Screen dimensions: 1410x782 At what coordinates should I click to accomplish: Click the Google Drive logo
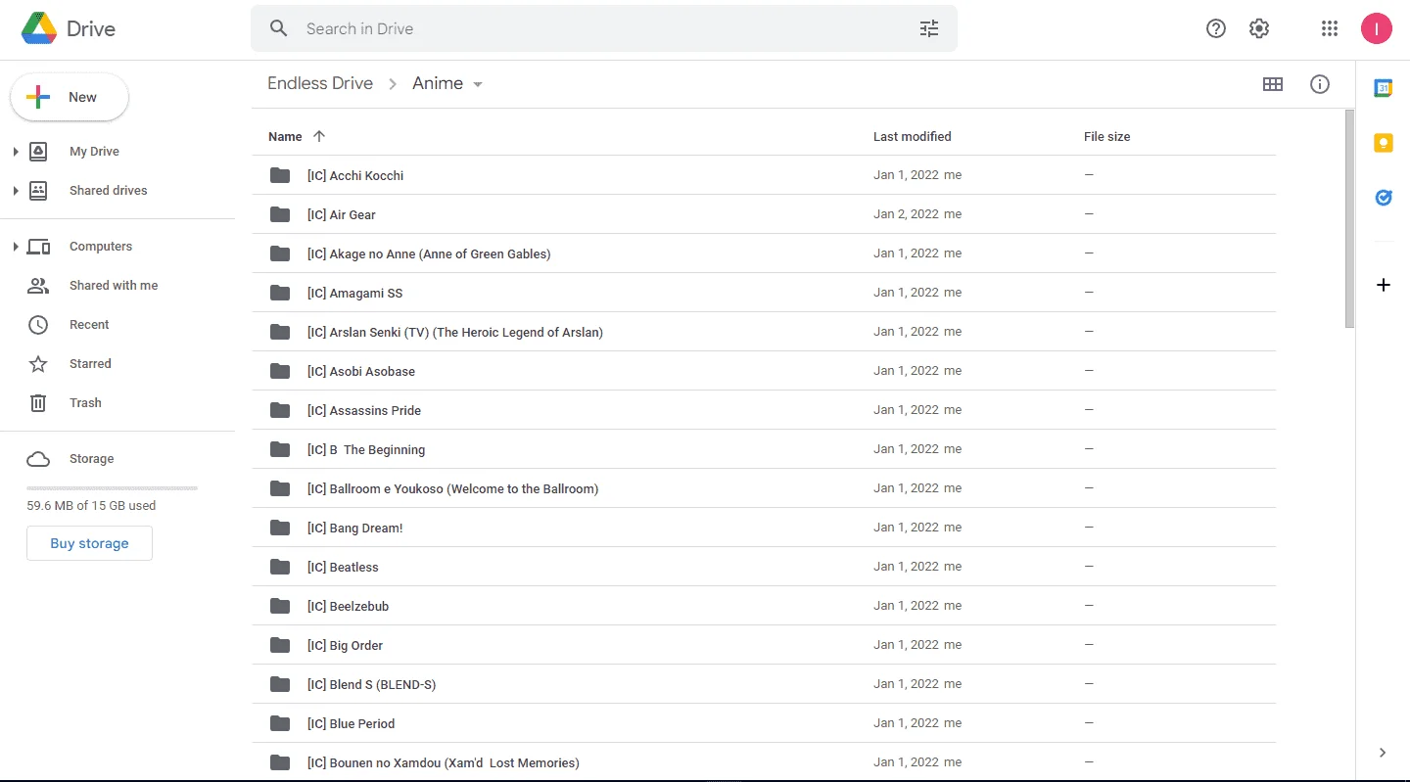pos(39,29)
